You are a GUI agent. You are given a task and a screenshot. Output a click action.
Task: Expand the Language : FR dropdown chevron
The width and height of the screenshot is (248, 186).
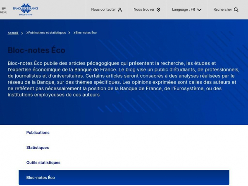[199, 10]
